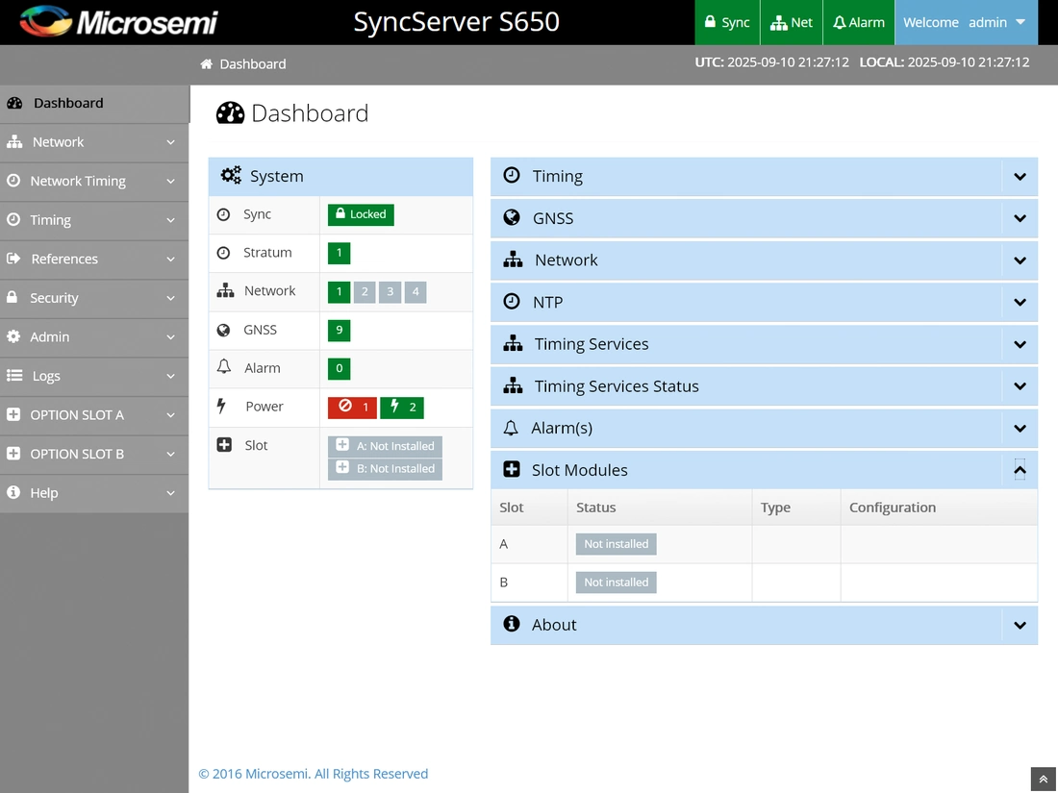The width and height of the screenshot is (1058, 793).
Task: Expand the GNSS panel chevron
Action: [x=1020, y=218]
